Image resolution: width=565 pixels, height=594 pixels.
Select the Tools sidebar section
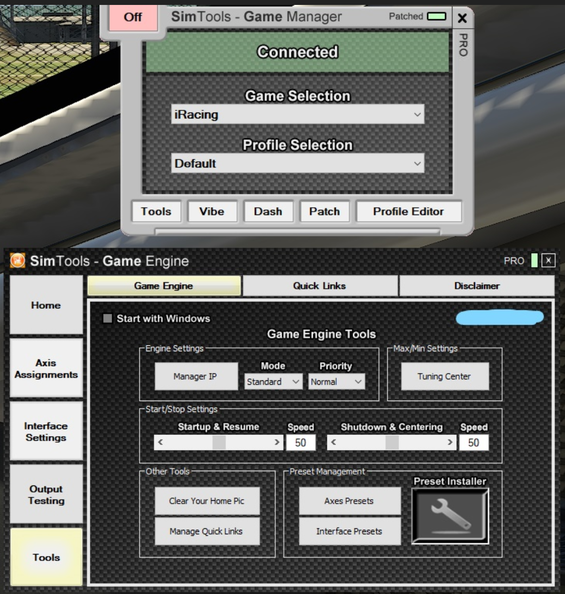tap(46, 557)
